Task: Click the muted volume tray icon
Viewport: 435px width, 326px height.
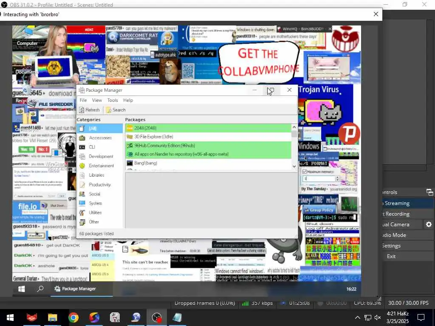Action: tap(378, 318)
